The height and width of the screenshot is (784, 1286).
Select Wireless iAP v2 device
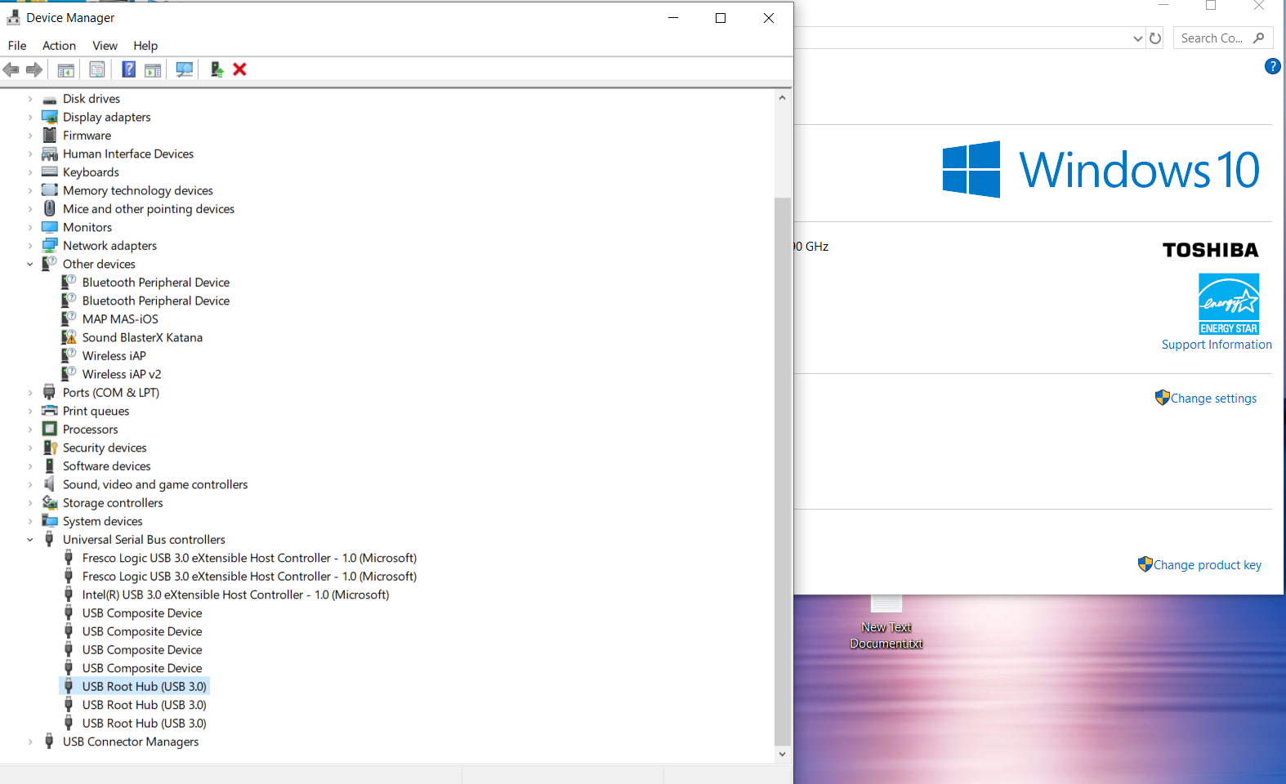[122, 374]
